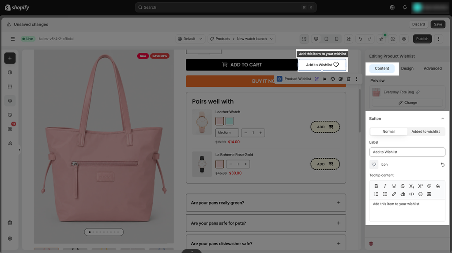Open editor settings sliders icon
This screenshot has height=253, width=452.
tap(381, 39)
